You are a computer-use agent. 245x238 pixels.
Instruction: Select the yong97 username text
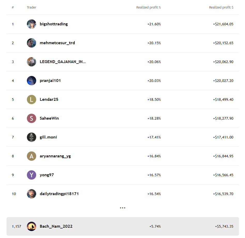[x=47, y=175]
